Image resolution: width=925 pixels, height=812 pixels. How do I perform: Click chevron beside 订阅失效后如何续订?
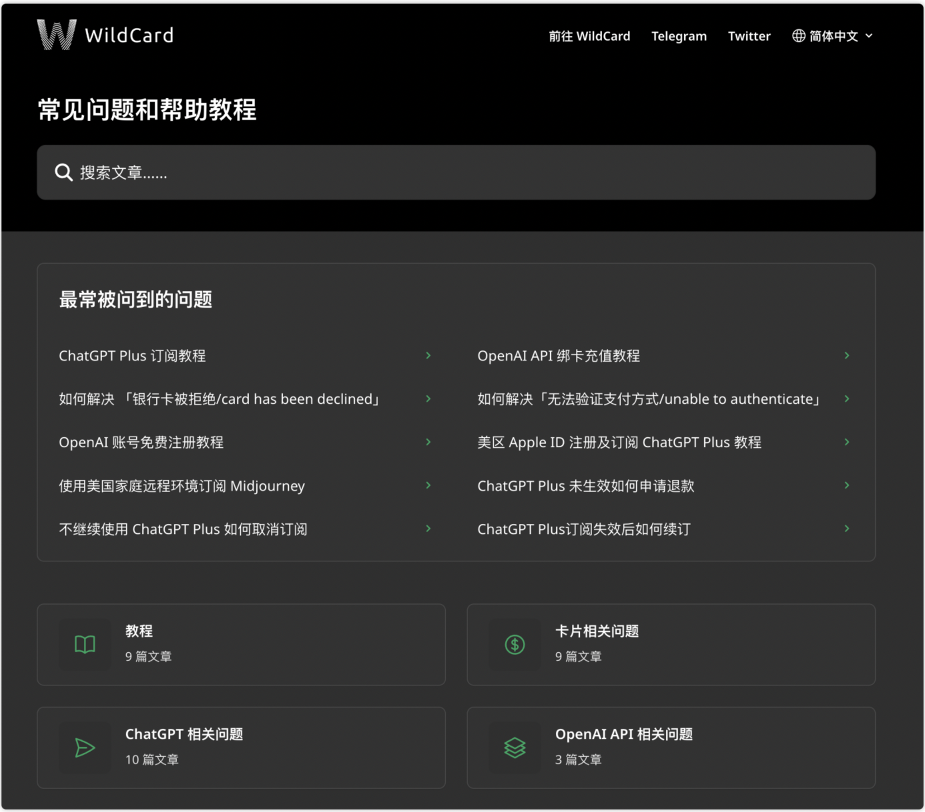847,528
